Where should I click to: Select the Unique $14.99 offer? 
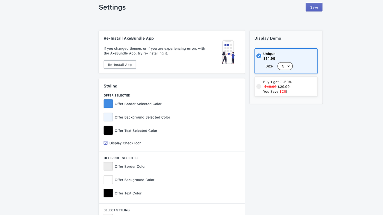(x=286, y=61)
